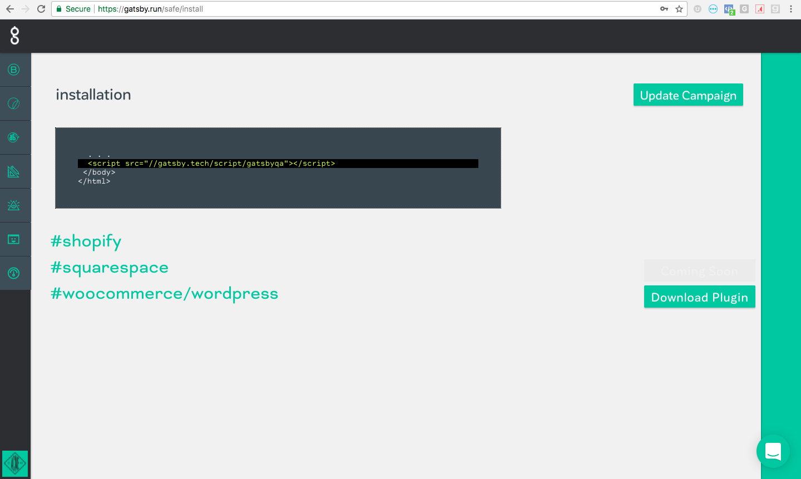Image resolution: width=801 pixels, height=479 pixels.
Task: Click the code extension with badge 2
Action: tap(729, 9)
